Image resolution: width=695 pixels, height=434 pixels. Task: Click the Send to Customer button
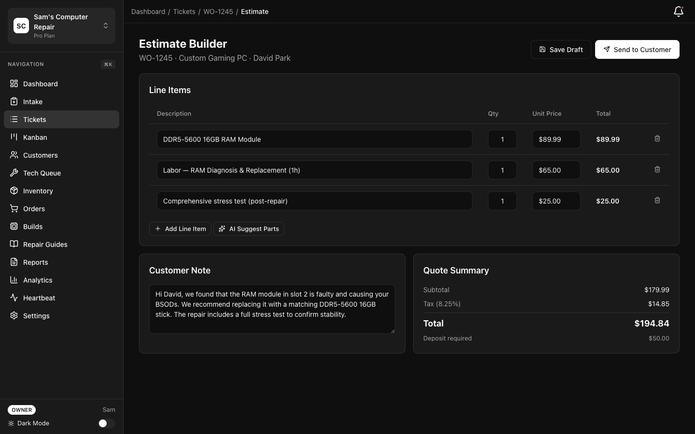point(637,49)
